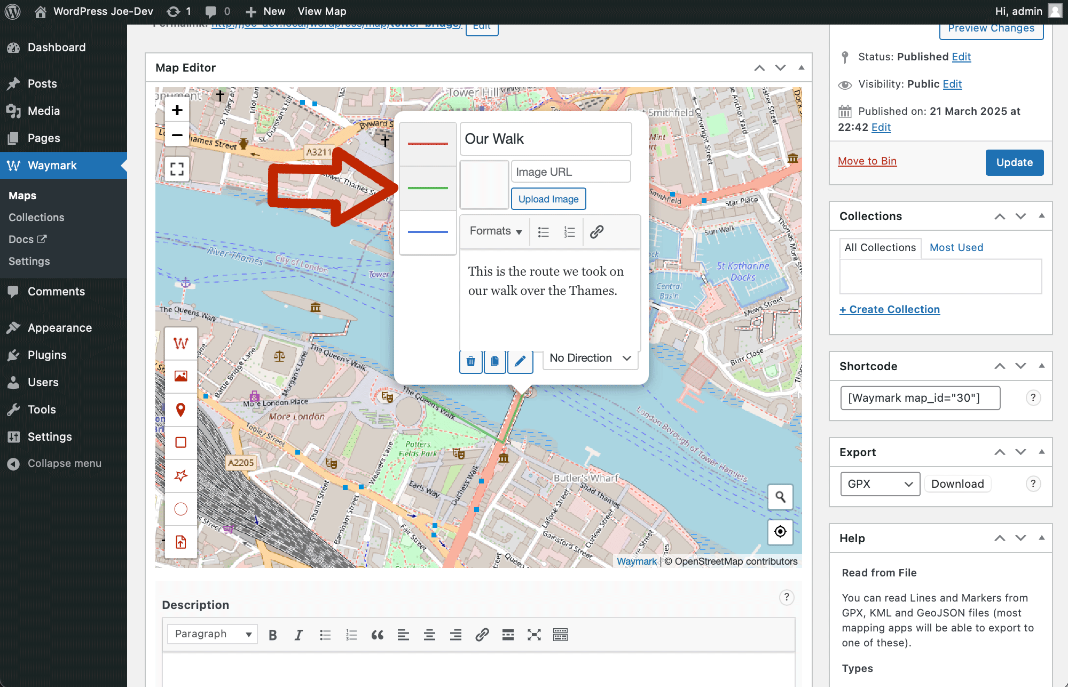The image size is (1068, 687).
Task: Click the Image URL input field
Action: point(570,171)
